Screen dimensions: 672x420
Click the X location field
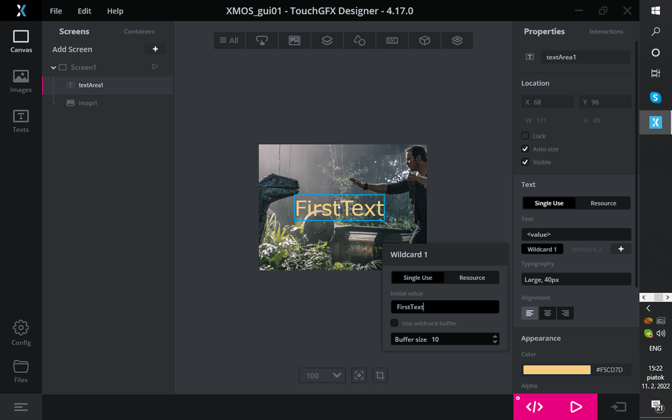(x=547, y=102)
